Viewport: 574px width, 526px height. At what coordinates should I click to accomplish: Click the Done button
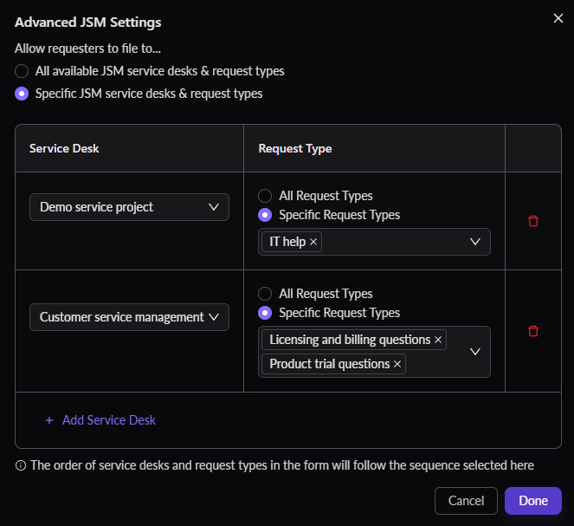(533, 501)
